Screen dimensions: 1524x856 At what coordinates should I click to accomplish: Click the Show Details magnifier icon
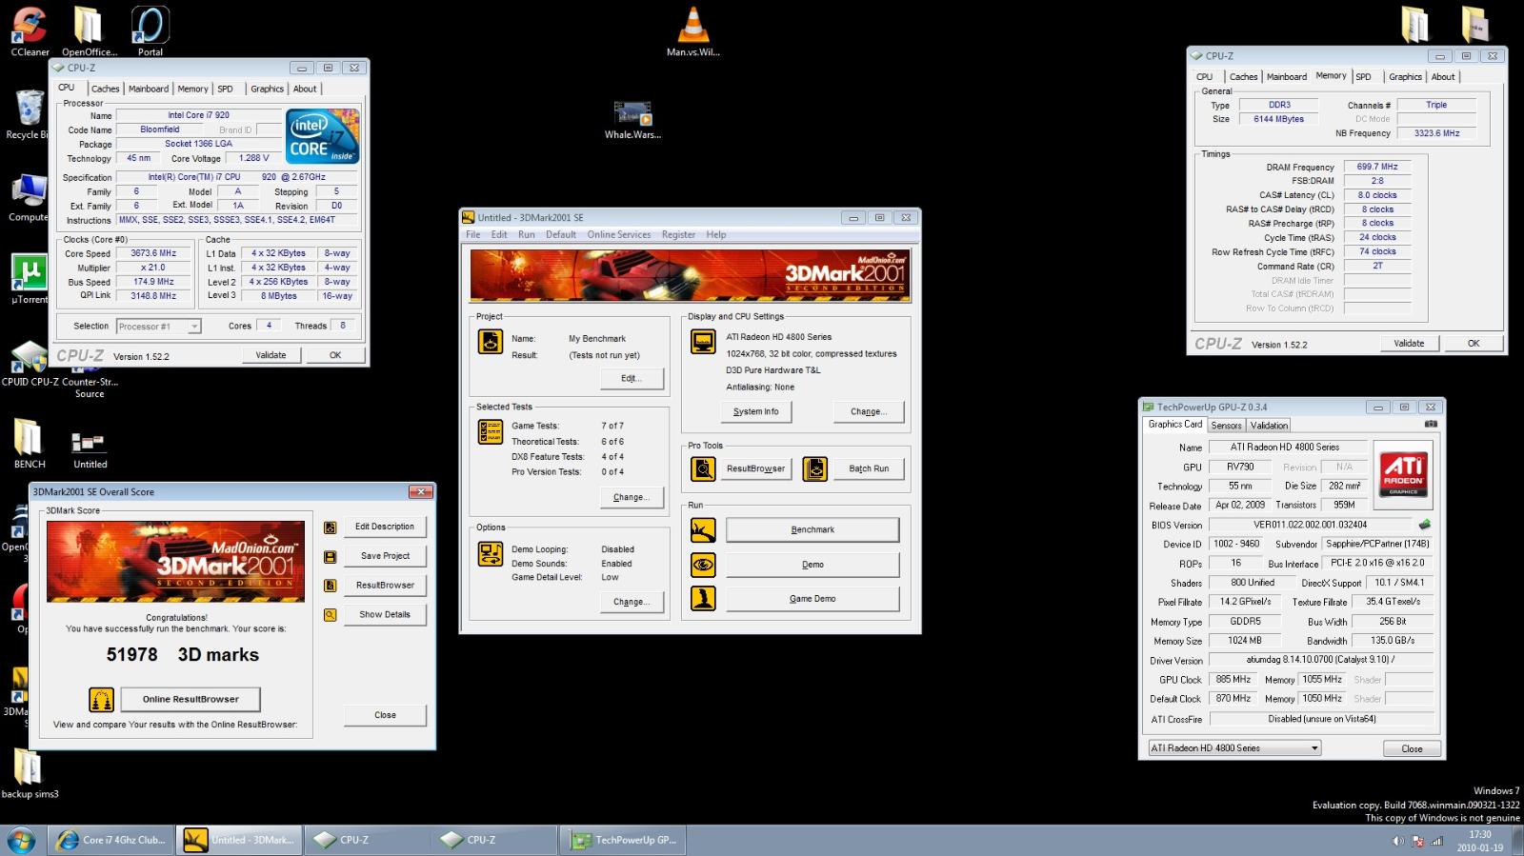pos(330,615)
